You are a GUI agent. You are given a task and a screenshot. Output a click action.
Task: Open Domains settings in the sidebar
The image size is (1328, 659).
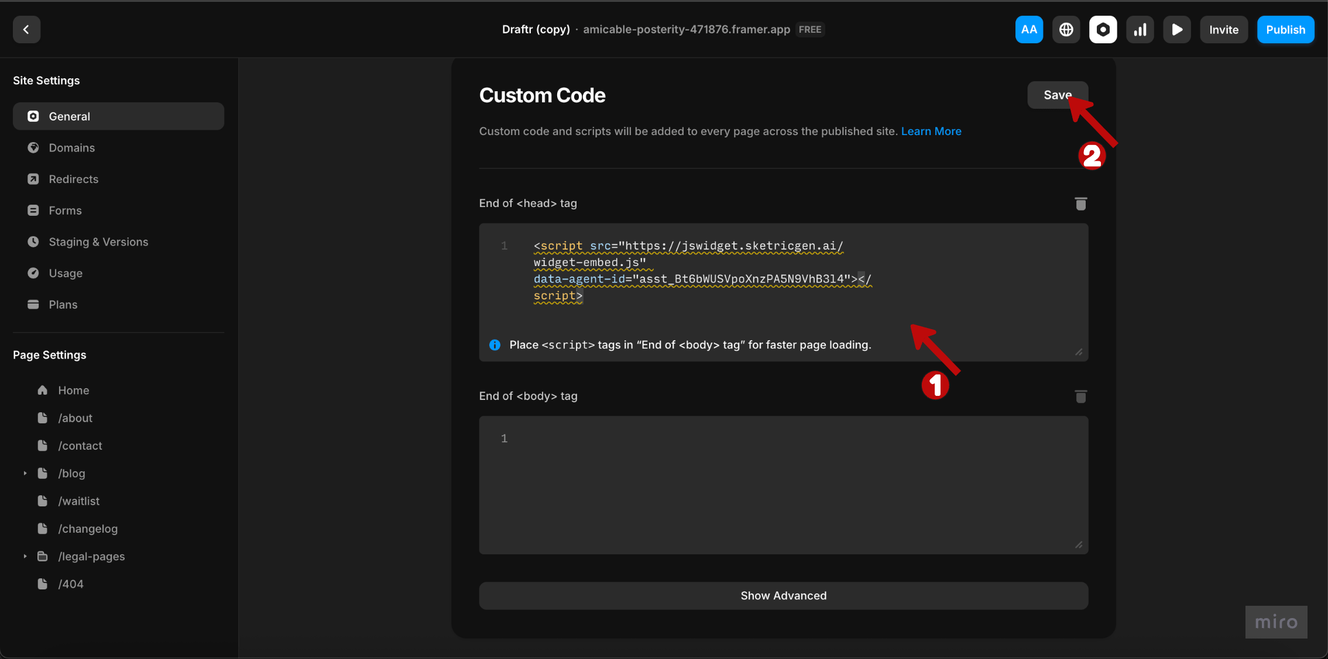pyautogui.click(x=71, y=147)
